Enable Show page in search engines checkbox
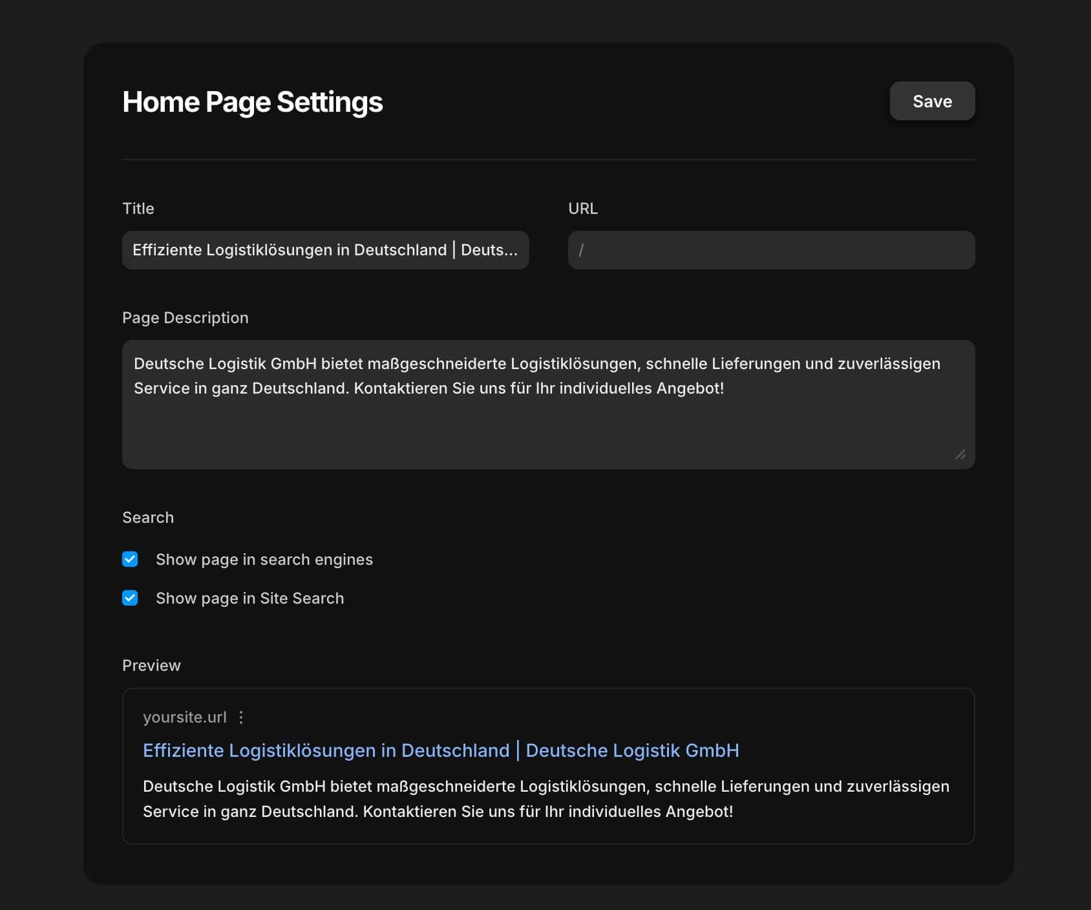This screenshot has width=1091, height=910. (131, 560)
